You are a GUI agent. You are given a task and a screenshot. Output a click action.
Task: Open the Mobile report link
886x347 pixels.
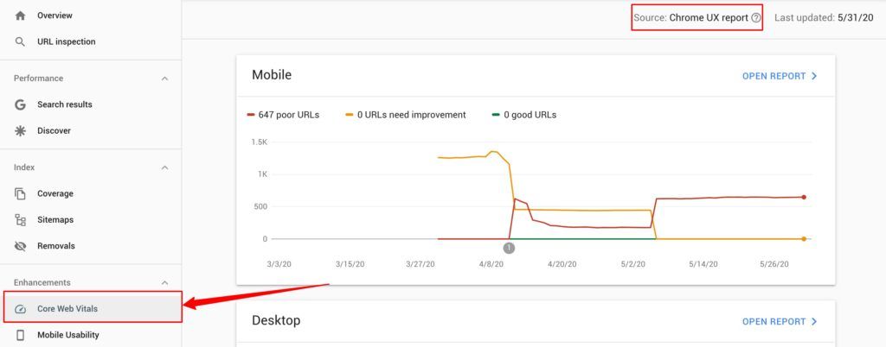[780, 76]
